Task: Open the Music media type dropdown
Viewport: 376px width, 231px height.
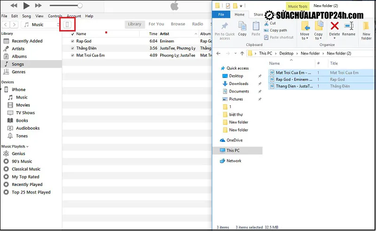Action: point(41,24)
